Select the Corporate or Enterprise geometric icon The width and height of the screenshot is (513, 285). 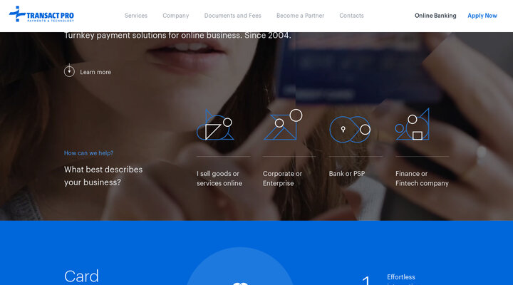pos(283,125)
